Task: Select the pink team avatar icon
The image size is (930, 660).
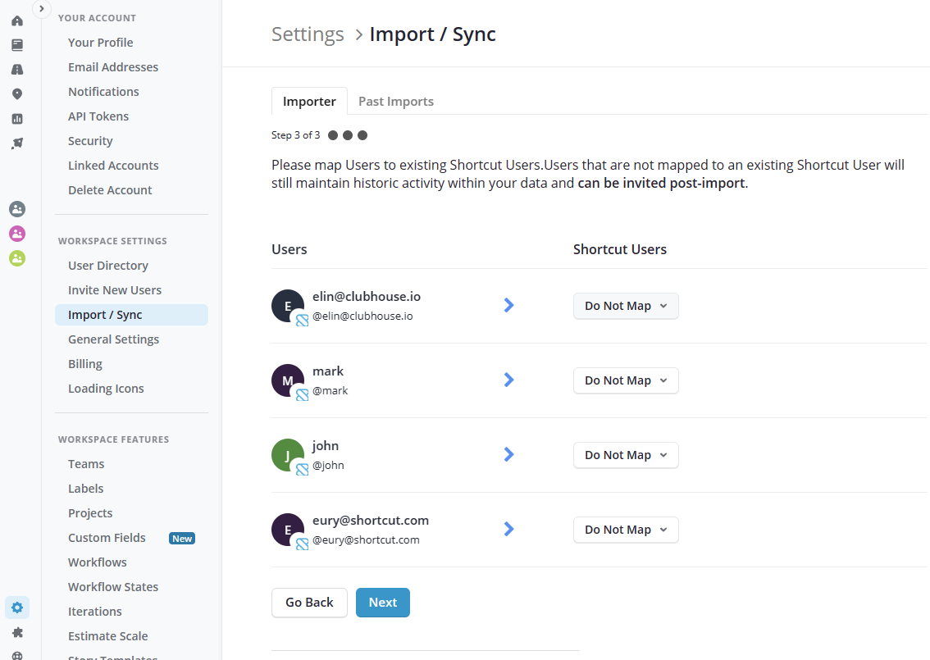Action: pyautogui.click(x=17, y=234)
